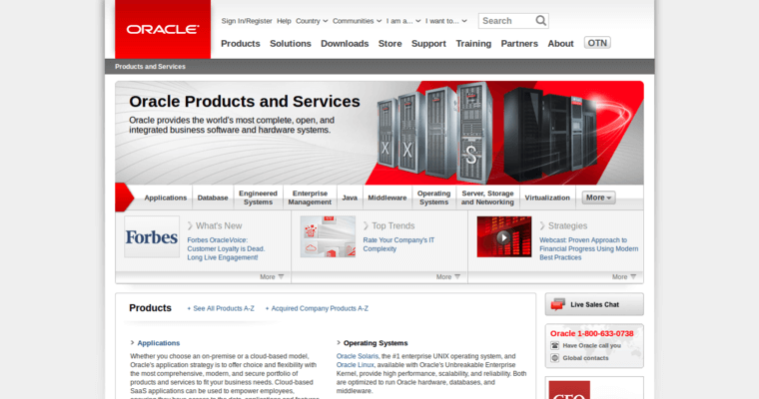Open the Top Trends thumbnail image
This screenshot has width=759, height=399.
[x=328, y=236]
